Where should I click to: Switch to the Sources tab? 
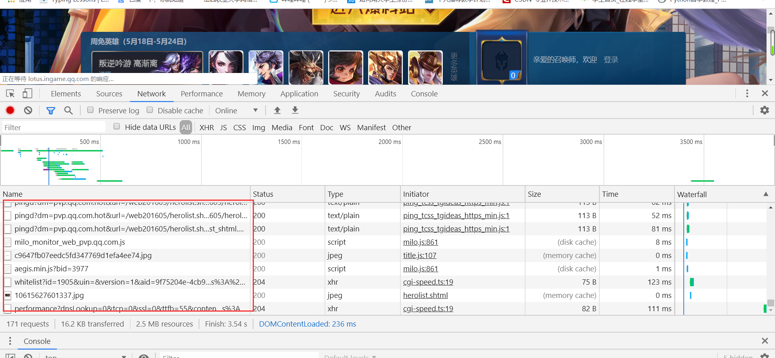(109, 94)
